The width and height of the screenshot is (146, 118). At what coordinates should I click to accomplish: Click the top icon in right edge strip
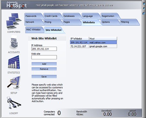144,4
